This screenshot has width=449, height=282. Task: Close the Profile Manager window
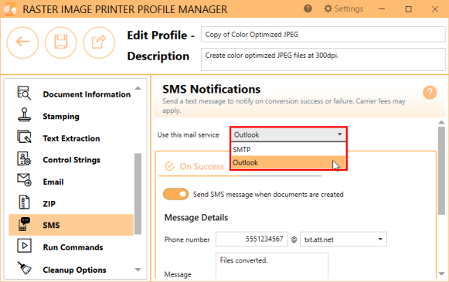point(435,8)
